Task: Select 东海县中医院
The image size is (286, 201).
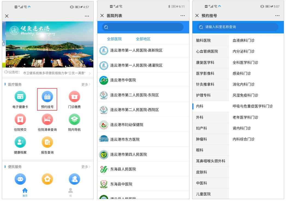Action: [143, 184]
